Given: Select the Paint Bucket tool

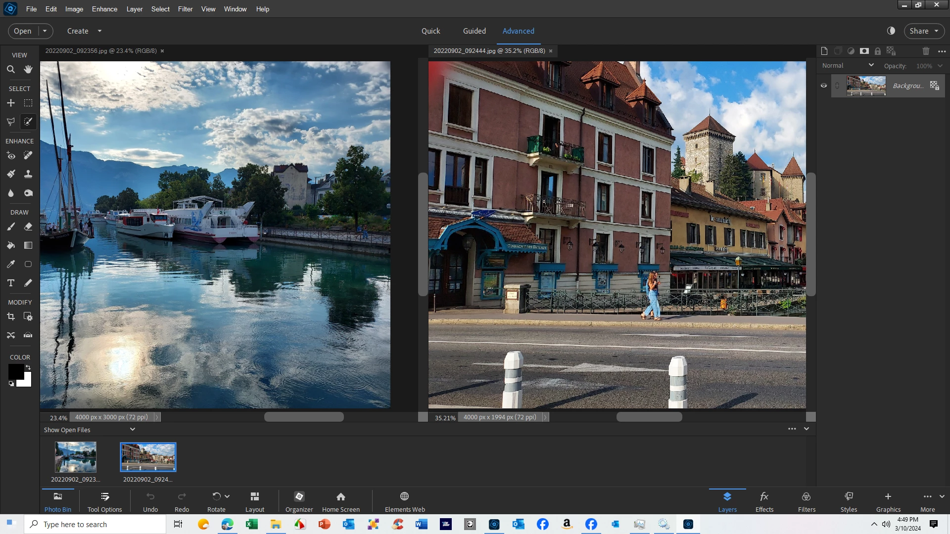Looking at the screenshot, I should click(x=10, y=245).
